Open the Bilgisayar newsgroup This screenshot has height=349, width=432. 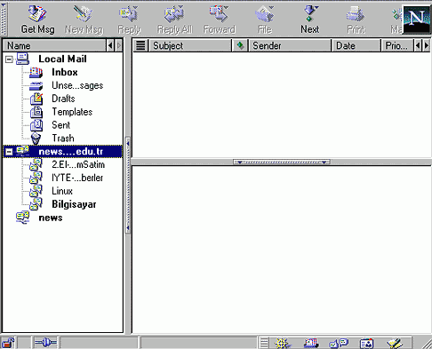[x=74, y=204]
